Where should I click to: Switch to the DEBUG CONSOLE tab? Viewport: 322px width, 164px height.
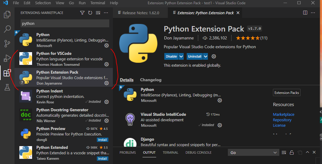[199, 152]
